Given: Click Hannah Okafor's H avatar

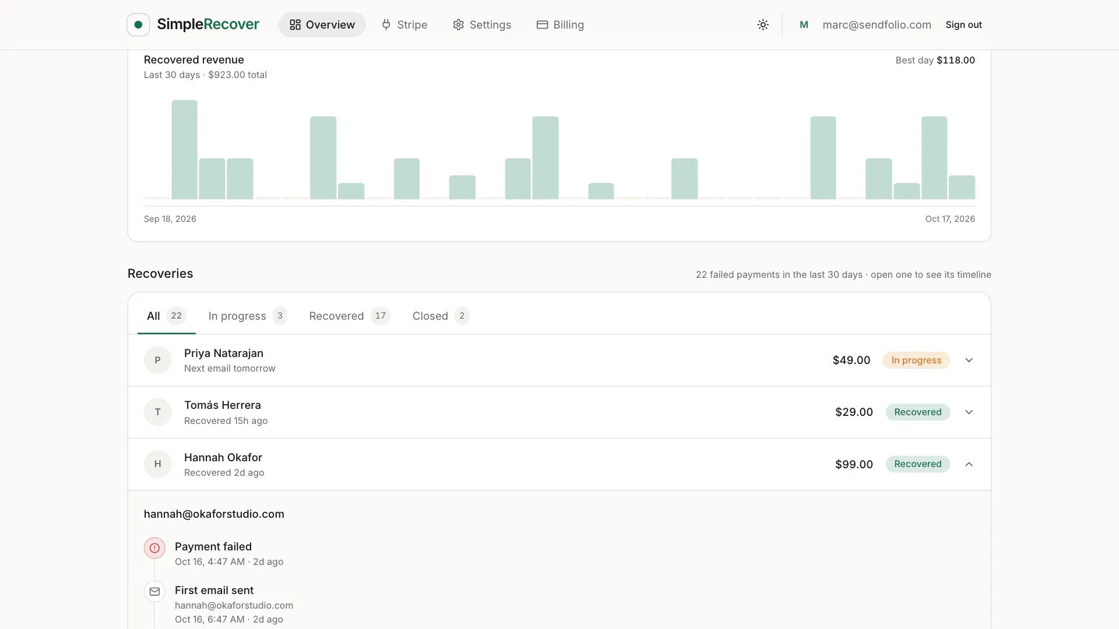Looking at the screenshot, I should (157, 464).
